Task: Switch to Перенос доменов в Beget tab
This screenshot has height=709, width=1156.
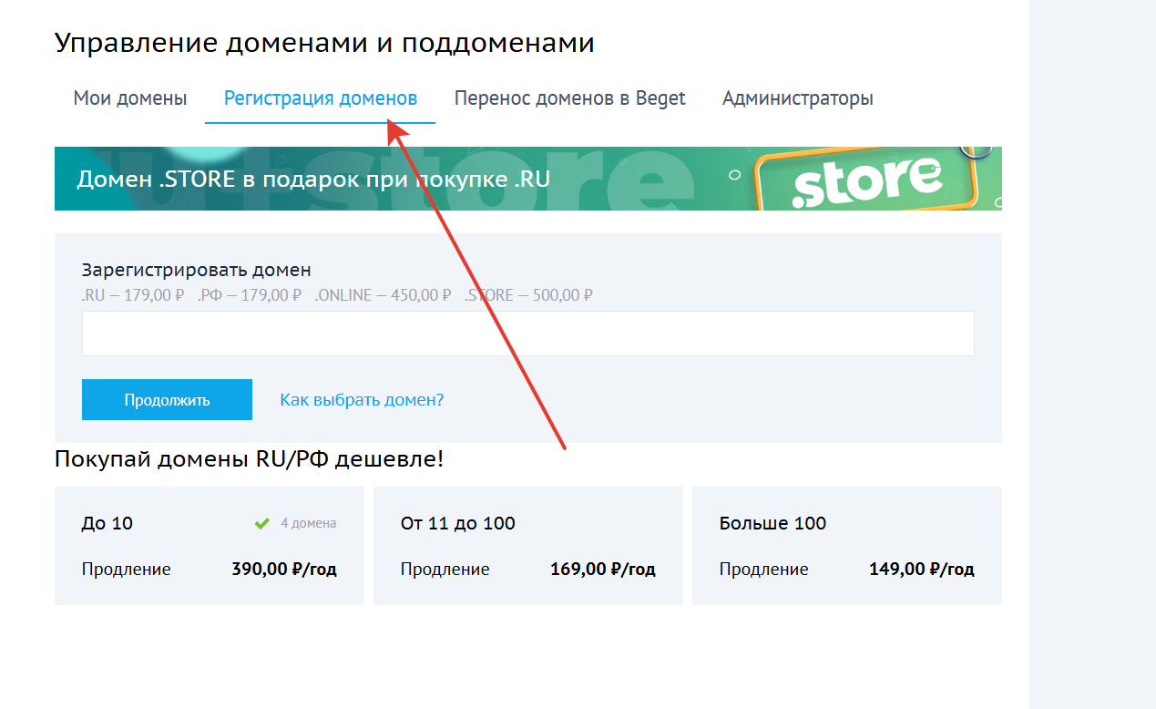Action: pos(569,98)
